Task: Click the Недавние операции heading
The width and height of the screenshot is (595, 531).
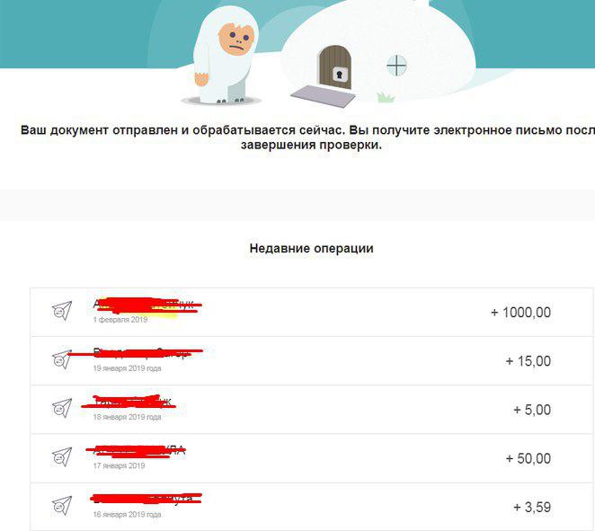Action: coord(312,249)
